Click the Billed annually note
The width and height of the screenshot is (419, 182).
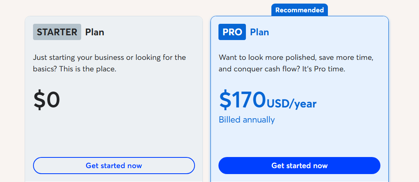click(247, 120)
